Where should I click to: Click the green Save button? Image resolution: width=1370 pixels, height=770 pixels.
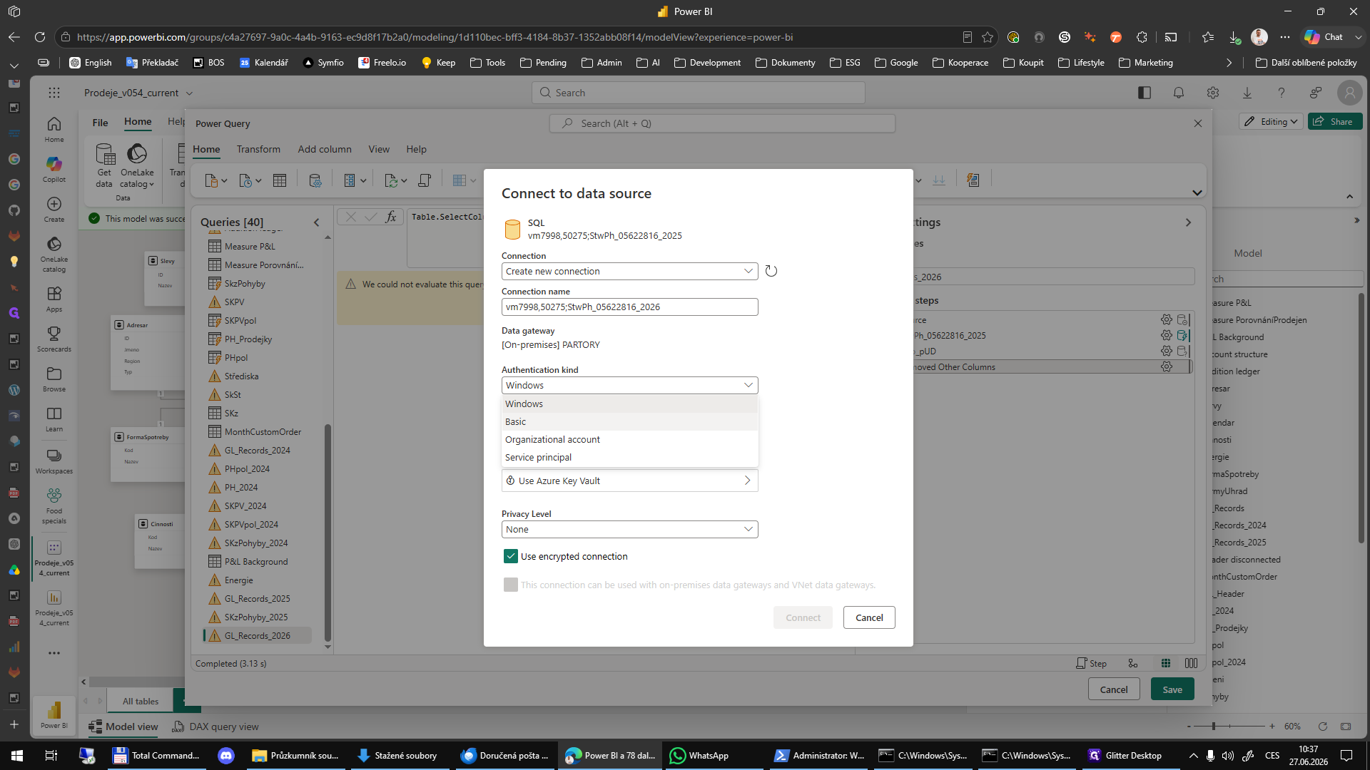pos(1172,689)
